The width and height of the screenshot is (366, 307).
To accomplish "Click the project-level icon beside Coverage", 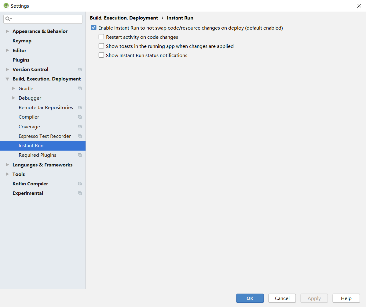I will point(80,127).
